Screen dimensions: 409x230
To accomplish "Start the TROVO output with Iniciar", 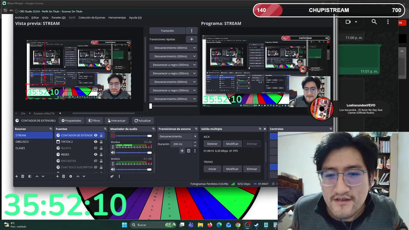I will [212, 169].
